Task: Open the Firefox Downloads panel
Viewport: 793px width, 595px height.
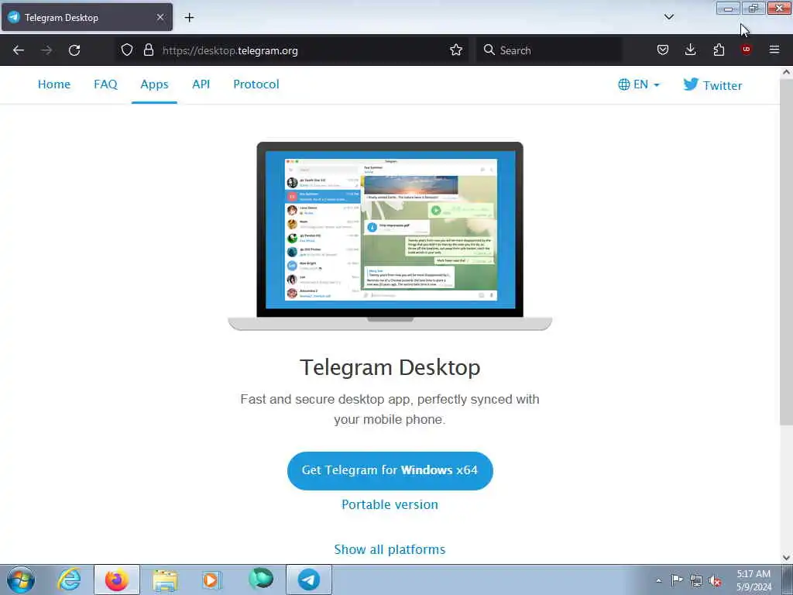Action: coord(690,50)
